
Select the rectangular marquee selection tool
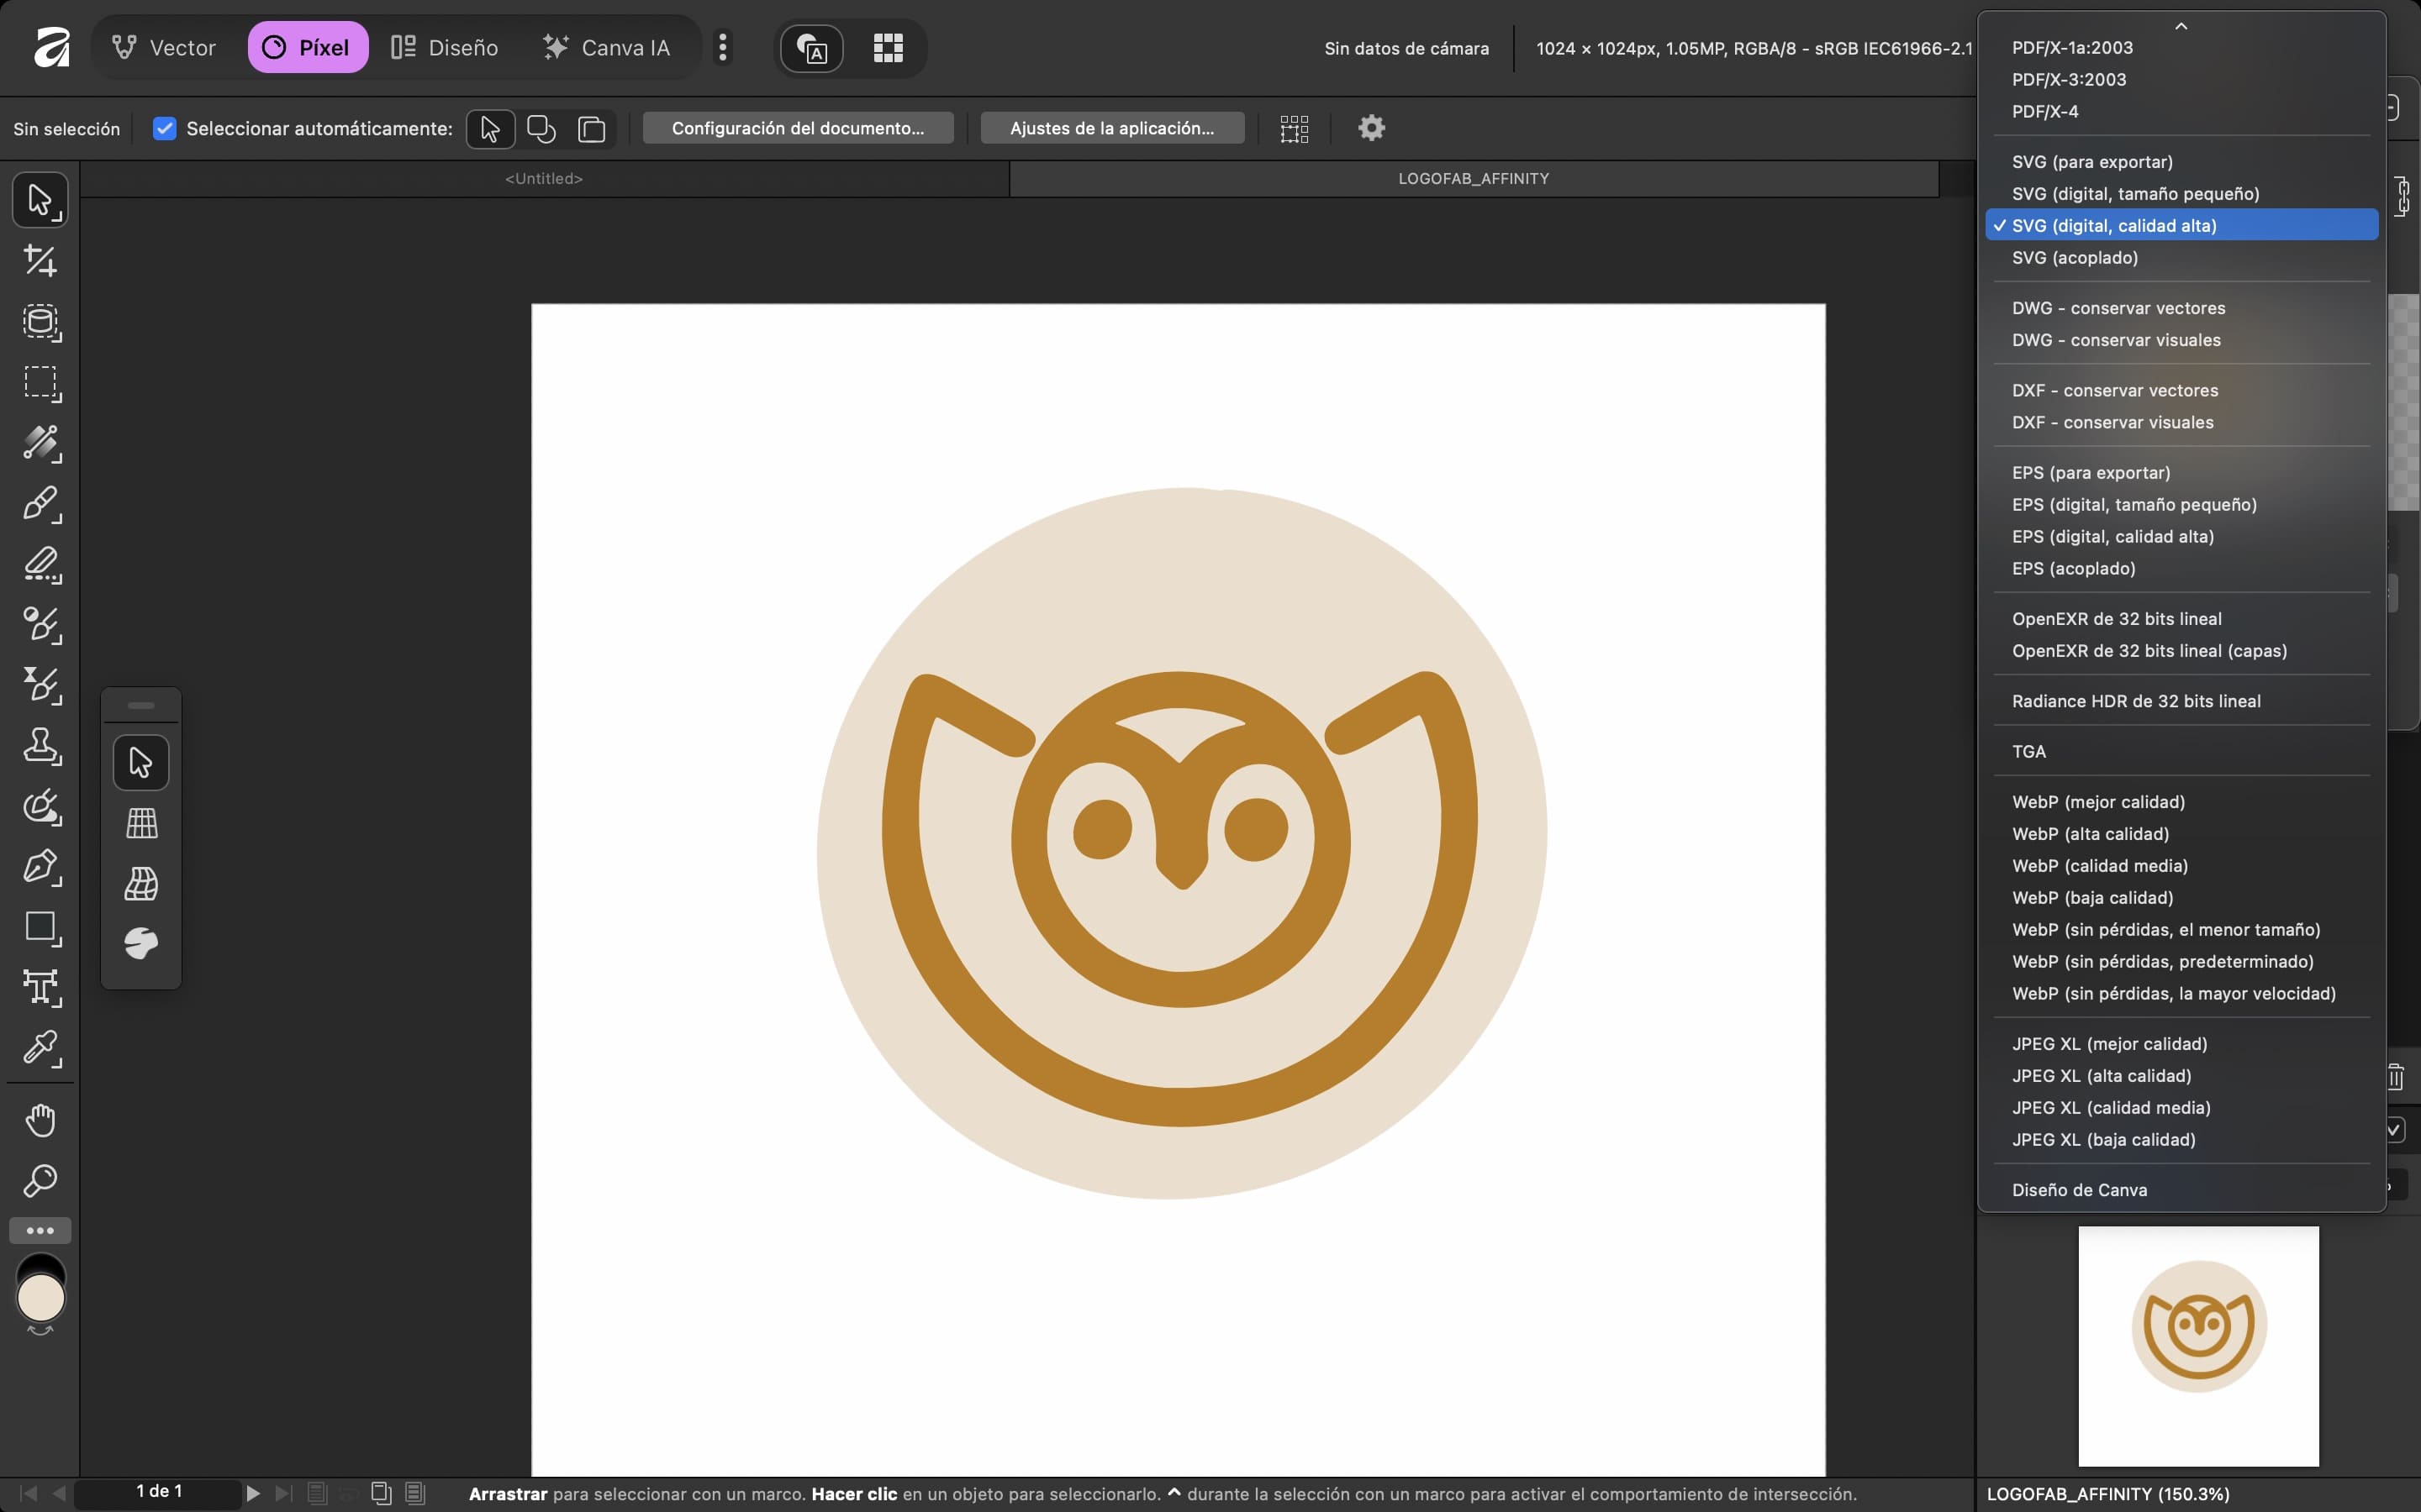coord(40,382)
